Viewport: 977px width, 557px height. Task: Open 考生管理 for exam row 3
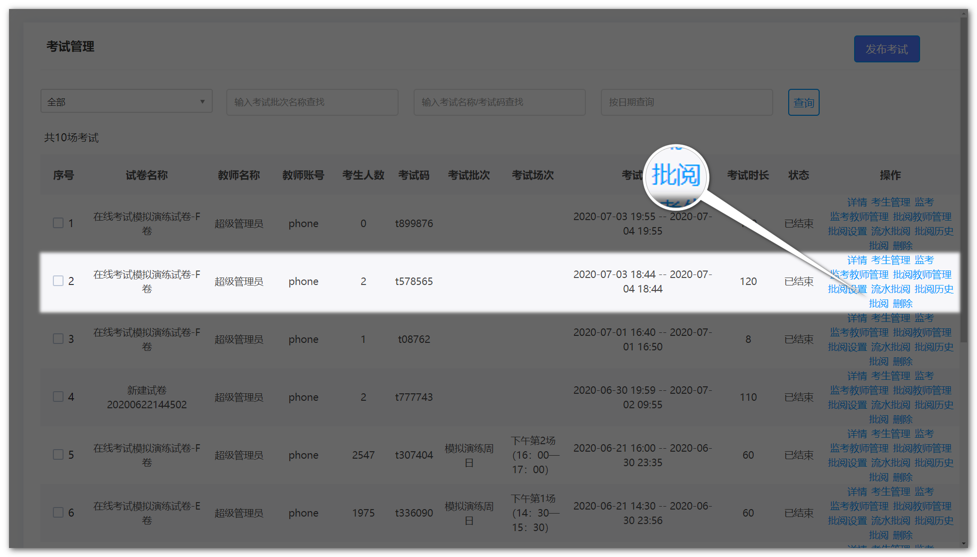[x=890, y=318]
